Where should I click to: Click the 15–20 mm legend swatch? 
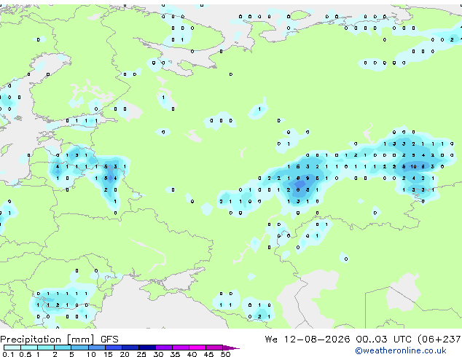pyautogui.click(x=114, y=348)
